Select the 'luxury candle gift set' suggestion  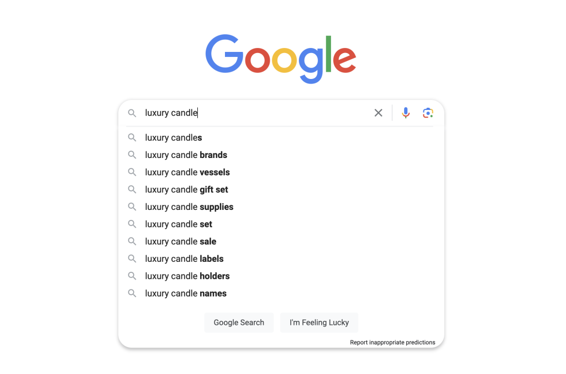pyautogui.click(x=187, y=189)
